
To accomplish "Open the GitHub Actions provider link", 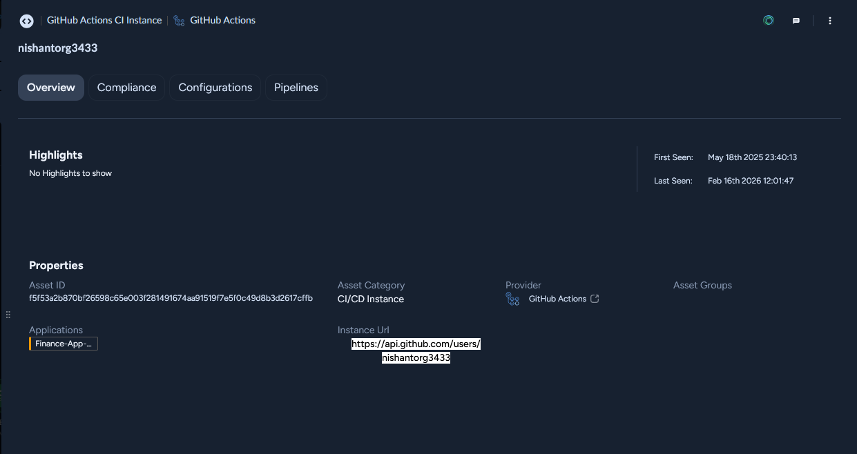I will (557, 299).
